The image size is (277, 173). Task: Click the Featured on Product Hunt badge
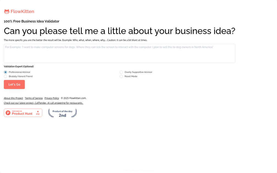tap(23, 113)
